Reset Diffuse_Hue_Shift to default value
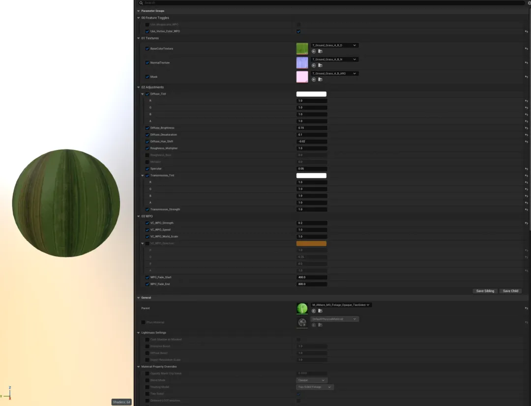531x406 pixels. 526,142
